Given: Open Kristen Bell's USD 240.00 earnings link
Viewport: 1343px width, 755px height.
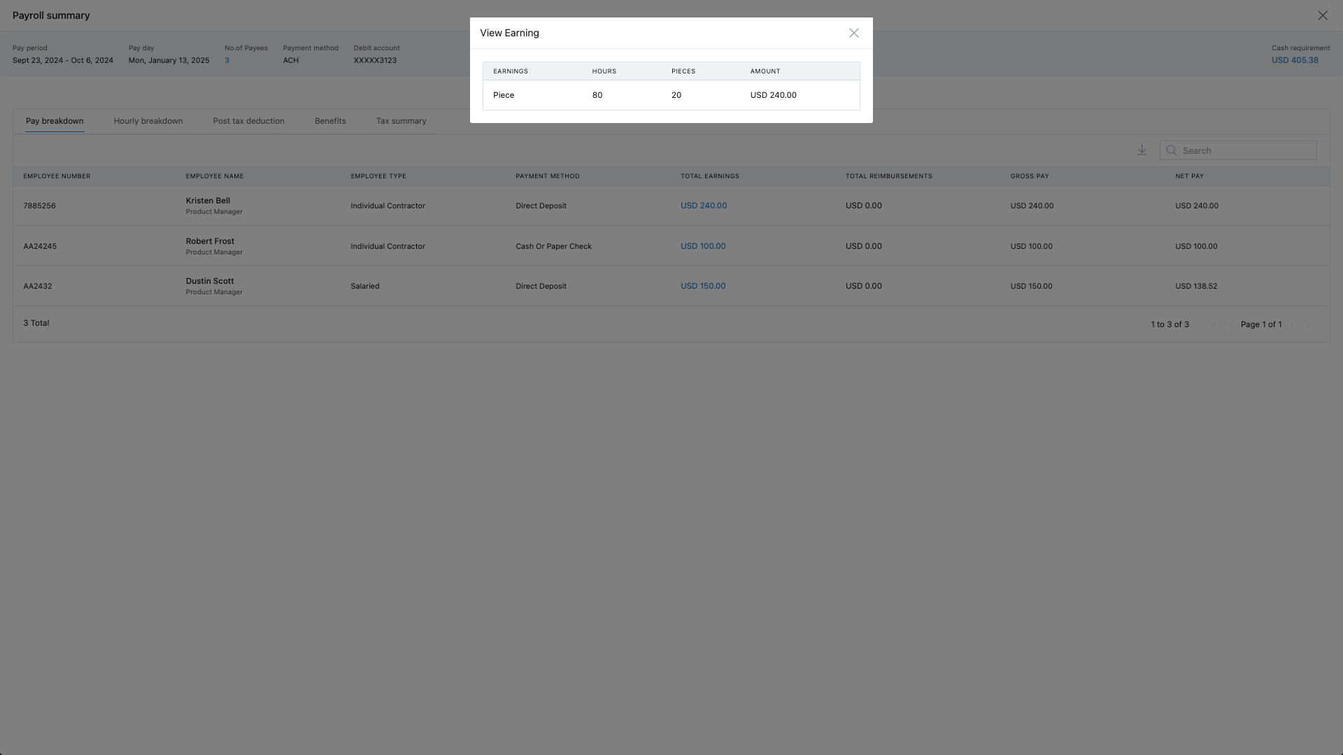Looking at the screenshot, I should point(703,206).
